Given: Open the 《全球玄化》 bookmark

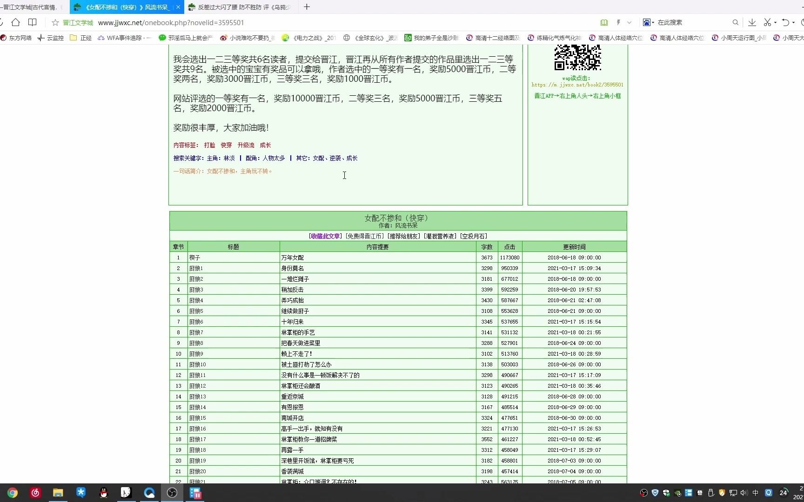Looking at the screenshot, I should [x=370, y=38].
